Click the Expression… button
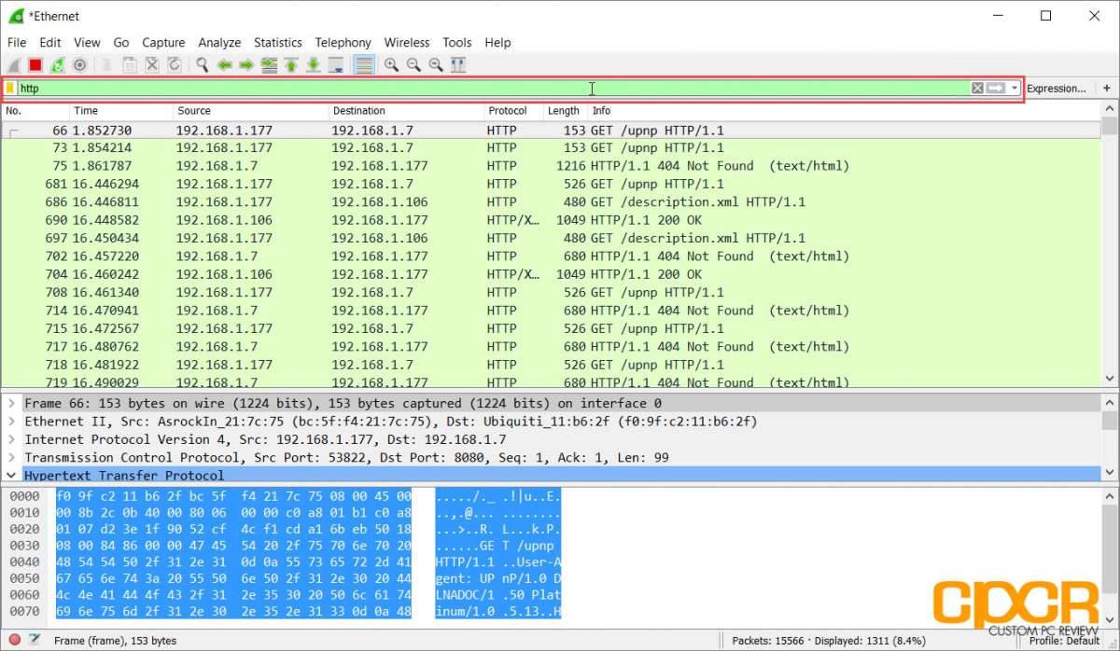Screen dimensions: 1120x651 click(x=1057, y=89)
